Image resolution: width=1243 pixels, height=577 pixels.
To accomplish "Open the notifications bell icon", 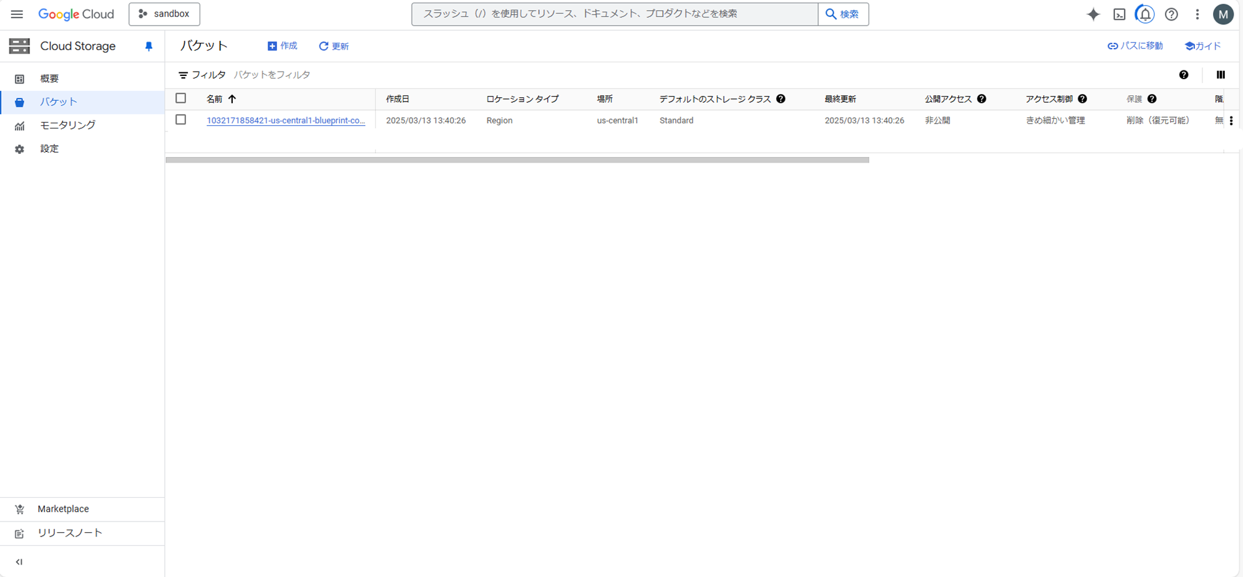I will click(1145, 14).
